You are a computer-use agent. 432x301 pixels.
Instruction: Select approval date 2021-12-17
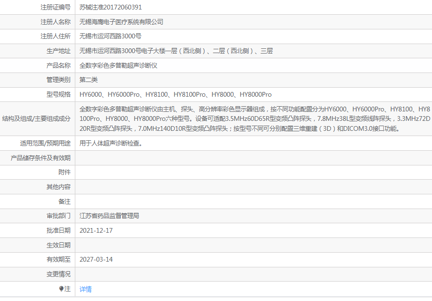96,230
